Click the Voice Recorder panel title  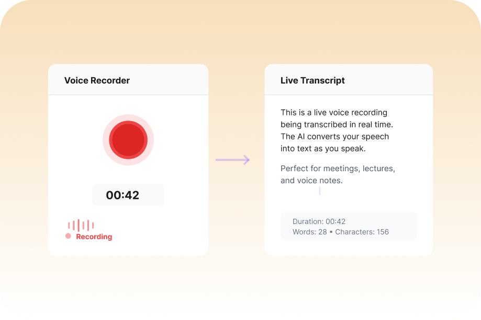point(97,80)
